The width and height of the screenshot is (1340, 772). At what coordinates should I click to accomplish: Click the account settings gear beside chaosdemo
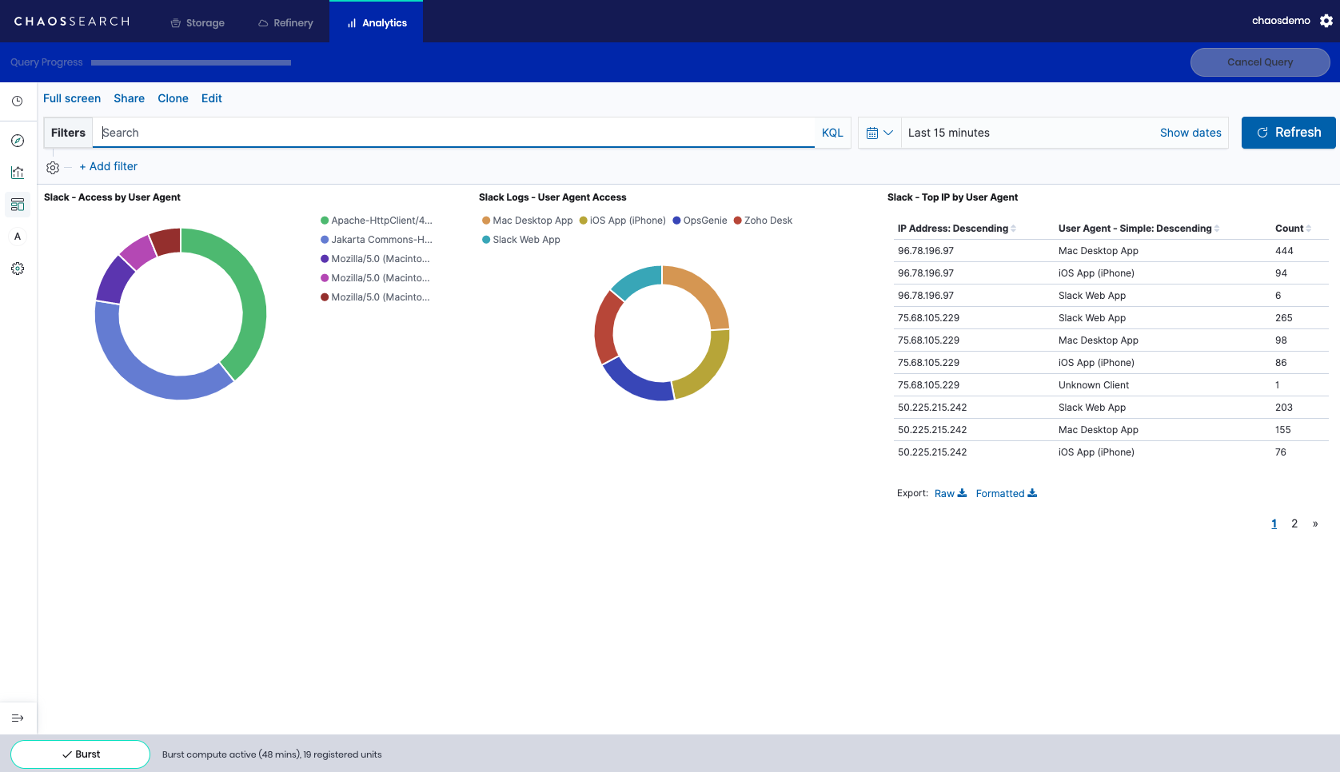click(x=1326, y=21)
